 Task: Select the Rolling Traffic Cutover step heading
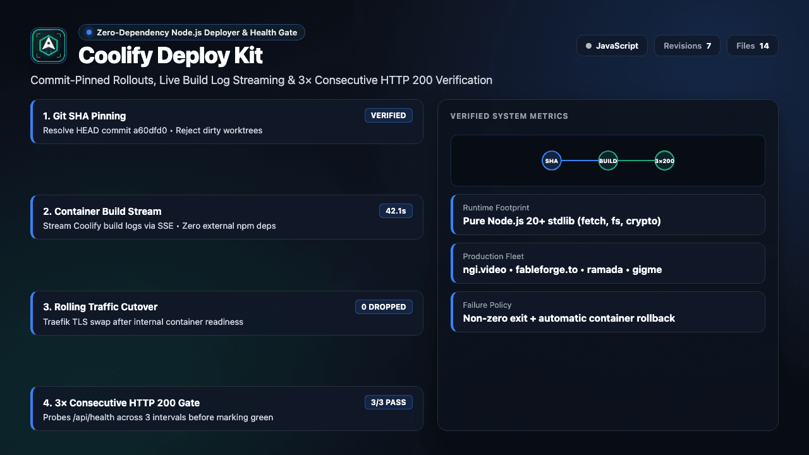coord(100,306)
